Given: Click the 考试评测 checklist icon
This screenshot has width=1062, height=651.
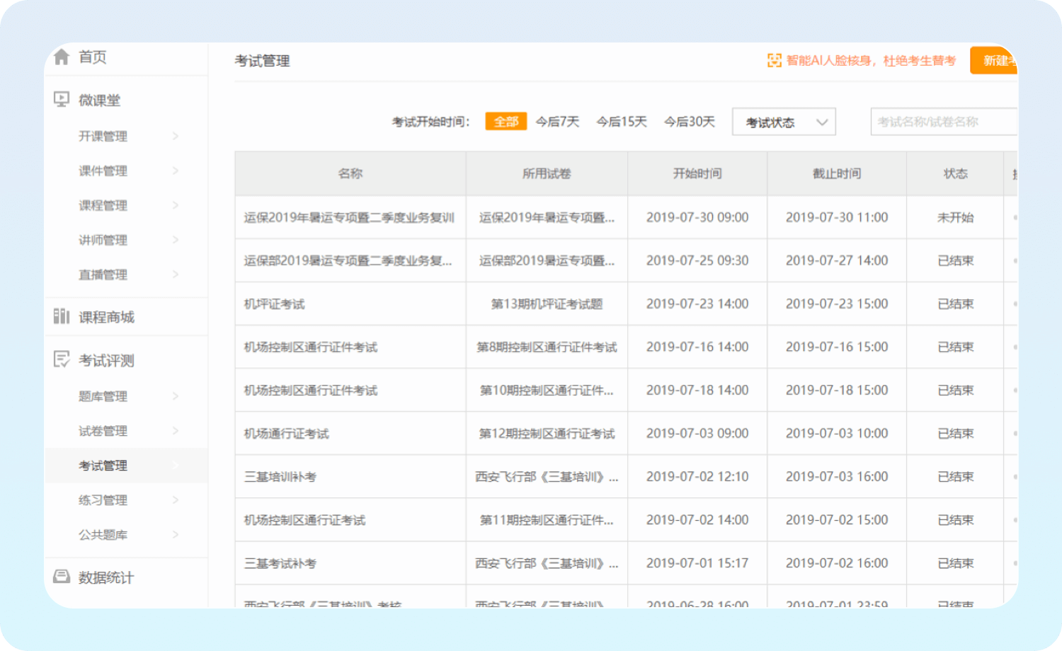Looking at the screenshot, I should (62, 359).
